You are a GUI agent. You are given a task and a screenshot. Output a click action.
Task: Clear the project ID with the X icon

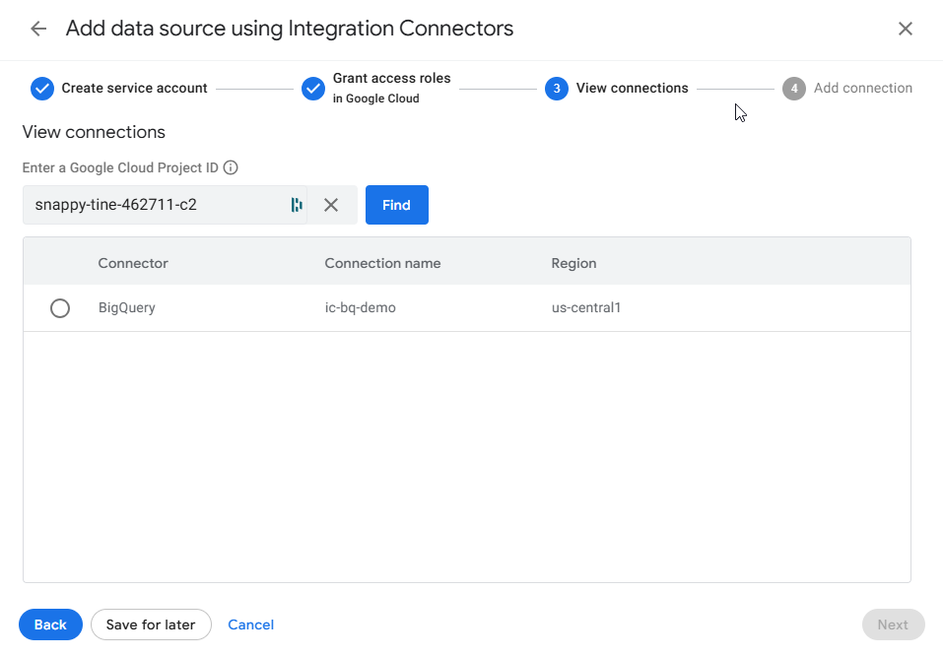(x=331, y=205)
